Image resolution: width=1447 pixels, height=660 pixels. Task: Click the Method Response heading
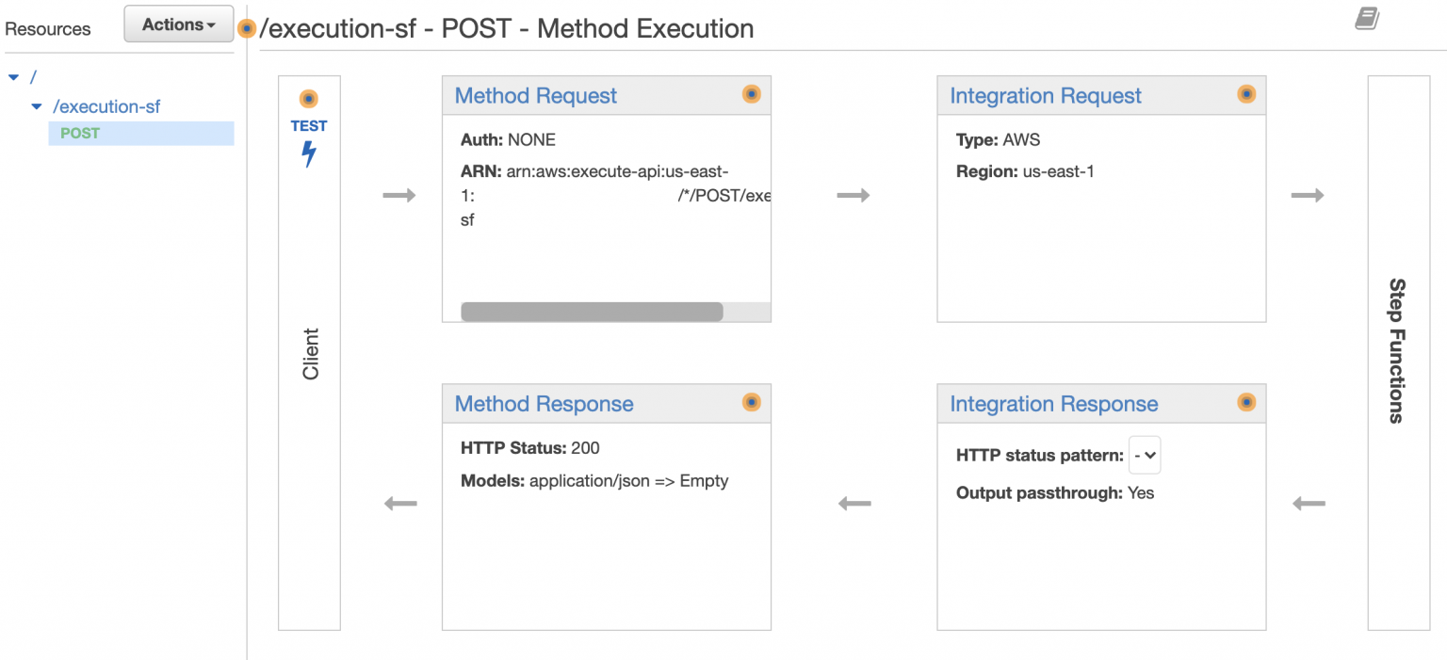coord(544,404)
